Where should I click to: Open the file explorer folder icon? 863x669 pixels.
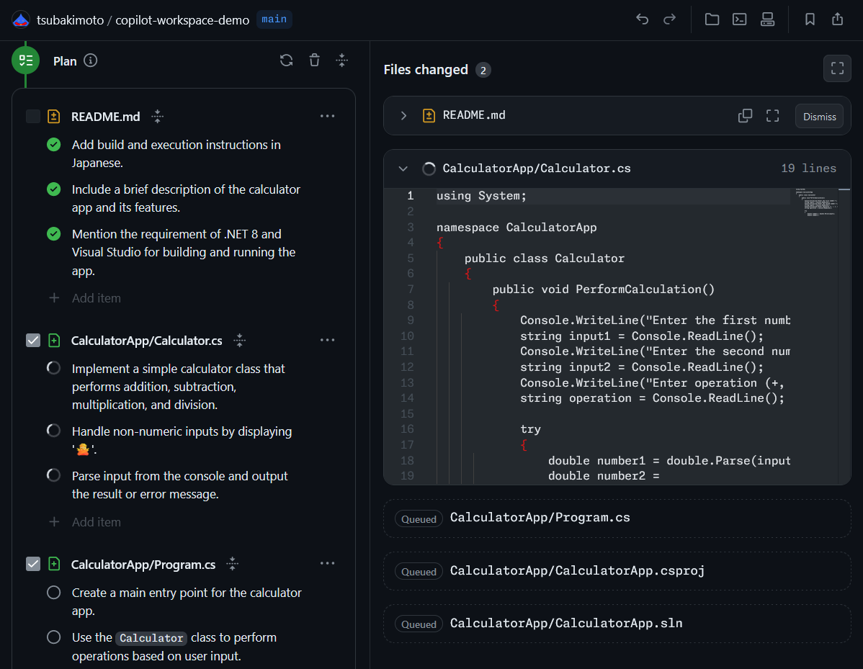[x=712, y=19]
